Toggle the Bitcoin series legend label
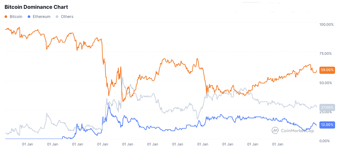Image resolution: width=338 pixels, height=151 pixels. click(16, 17)
